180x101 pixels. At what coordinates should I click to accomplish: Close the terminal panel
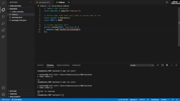pos(176,65)
